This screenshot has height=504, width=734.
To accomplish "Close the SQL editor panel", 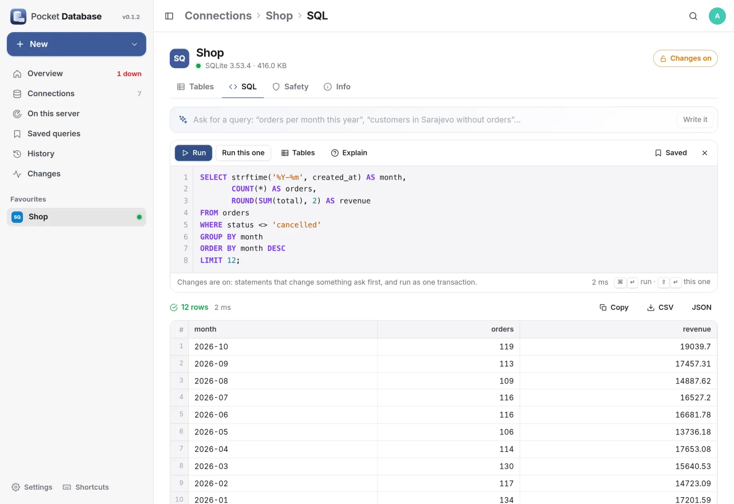I will [x=705, y=153].
